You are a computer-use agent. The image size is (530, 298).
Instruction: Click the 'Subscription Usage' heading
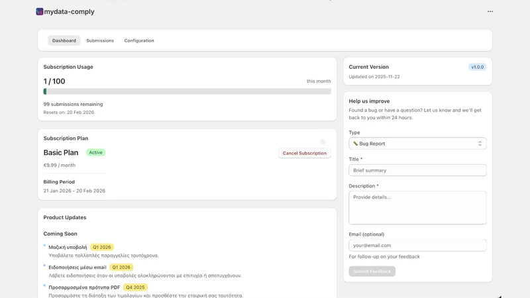(x=68, y=67)
